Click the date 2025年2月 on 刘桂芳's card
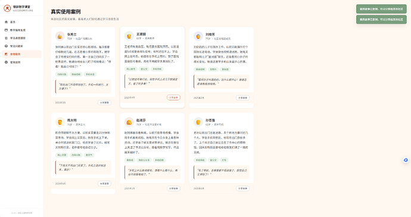 (199, 98)
